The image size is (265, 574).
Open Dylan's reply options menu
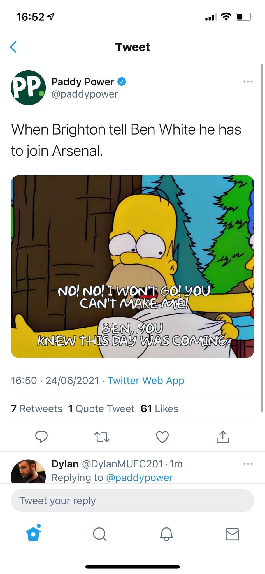coord(248,464)
